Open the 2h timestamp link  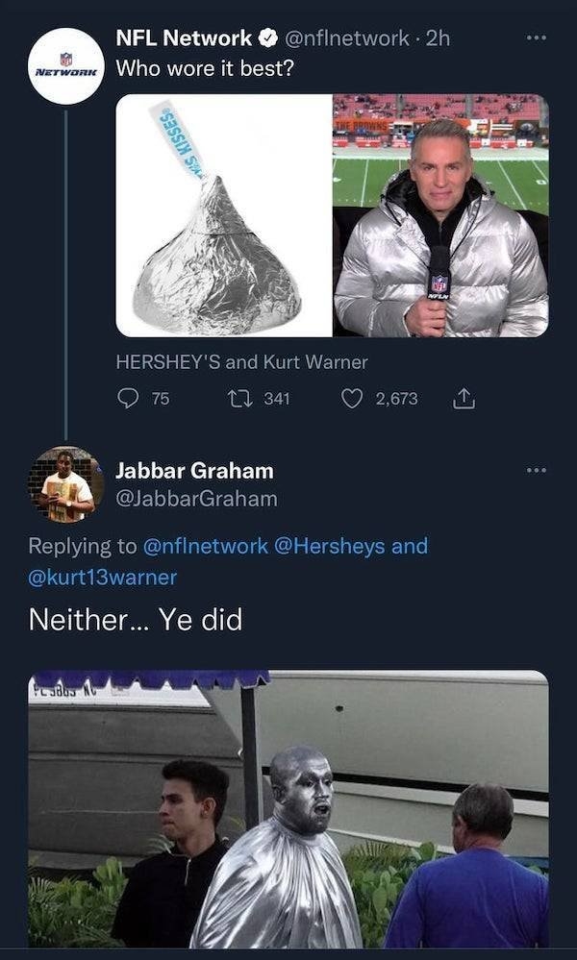point(438,38)
